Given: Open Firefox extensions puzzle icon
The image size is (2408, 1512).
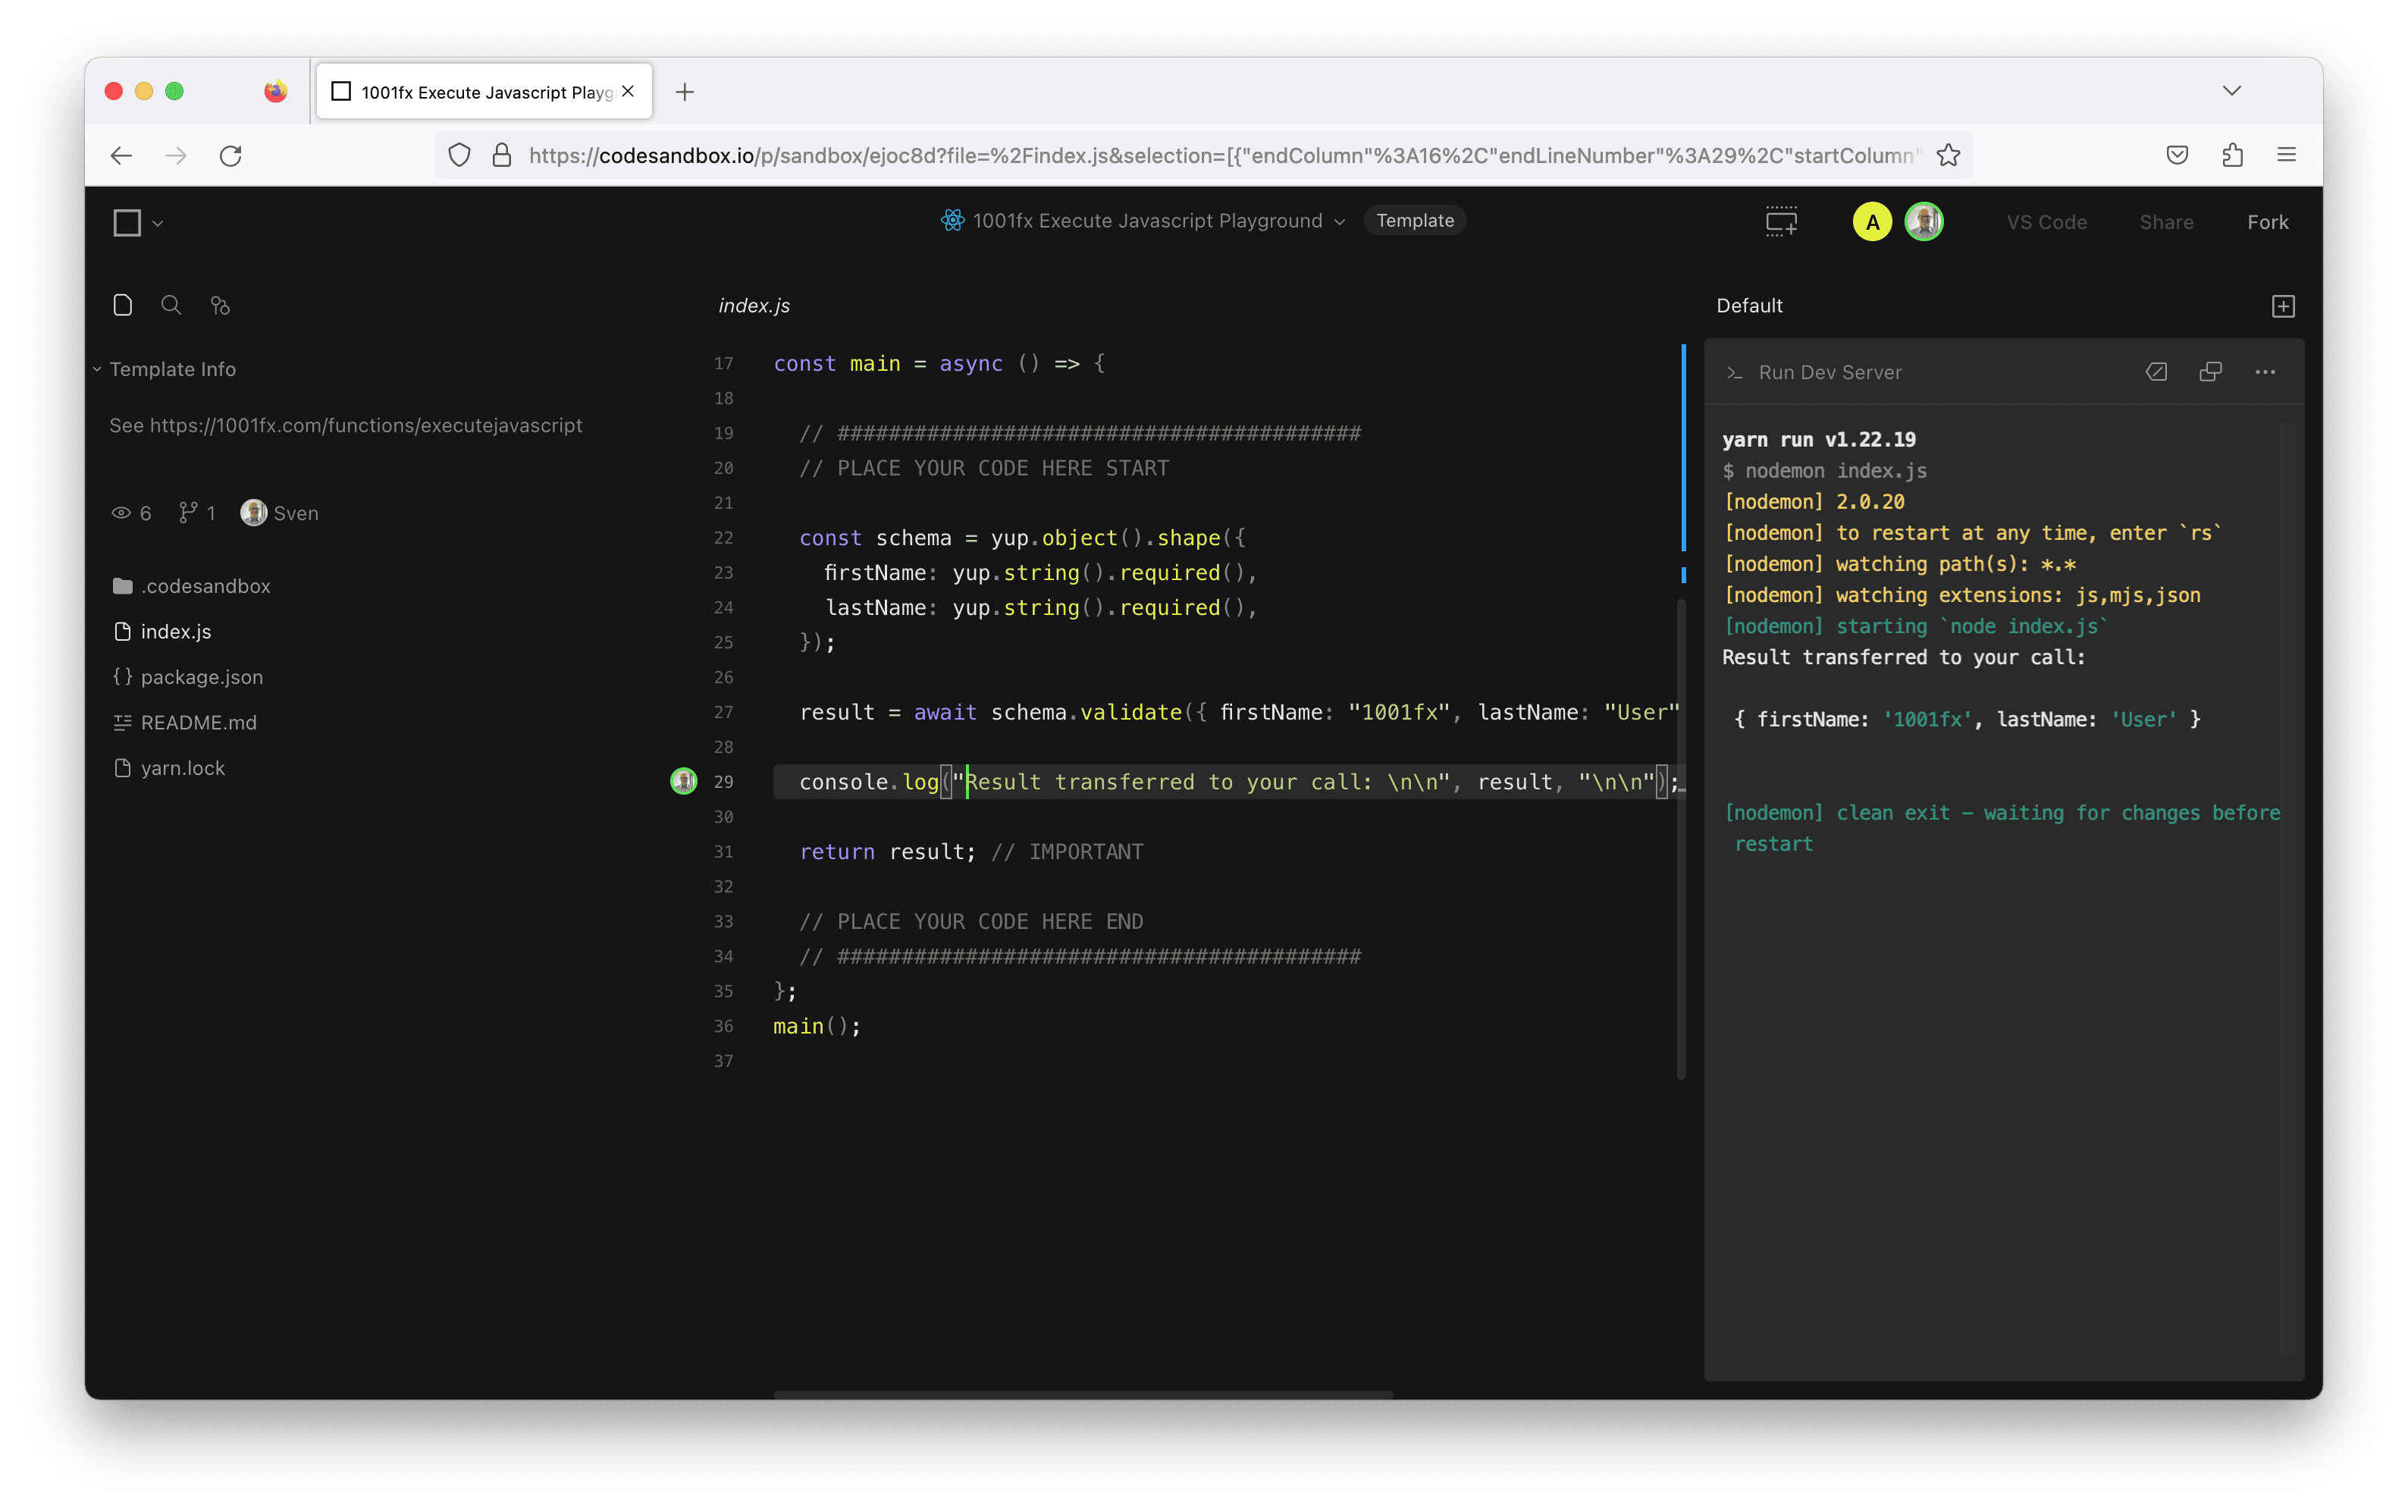Looking at the screenshot, I should click(2232, 155).
